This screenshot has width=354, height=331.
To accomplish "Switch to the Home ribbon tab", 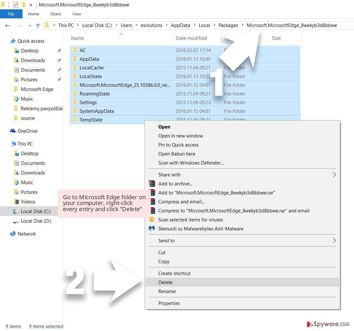I will coord(33,14).
